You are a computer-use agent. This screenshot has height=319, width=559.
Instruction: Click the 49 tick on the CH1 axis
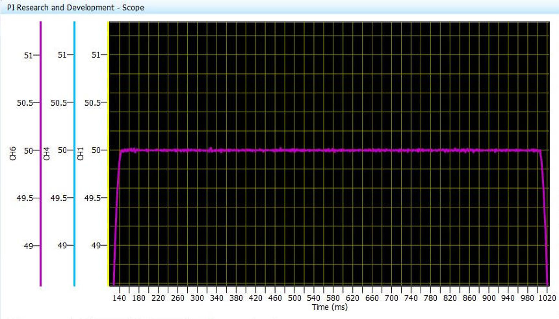[96, 245]
